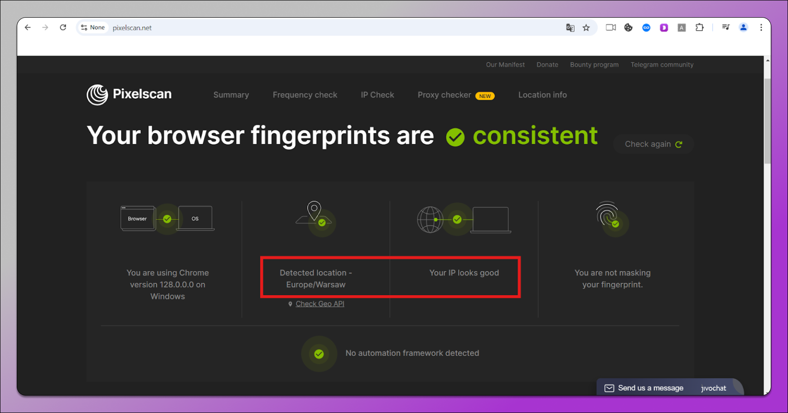Open the extensions puzzle icon
The image size is (788, 413).
click(x=700, y=28)
